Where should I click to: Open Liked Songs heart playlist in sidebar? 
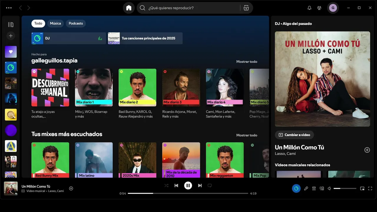tap(11, 52)
